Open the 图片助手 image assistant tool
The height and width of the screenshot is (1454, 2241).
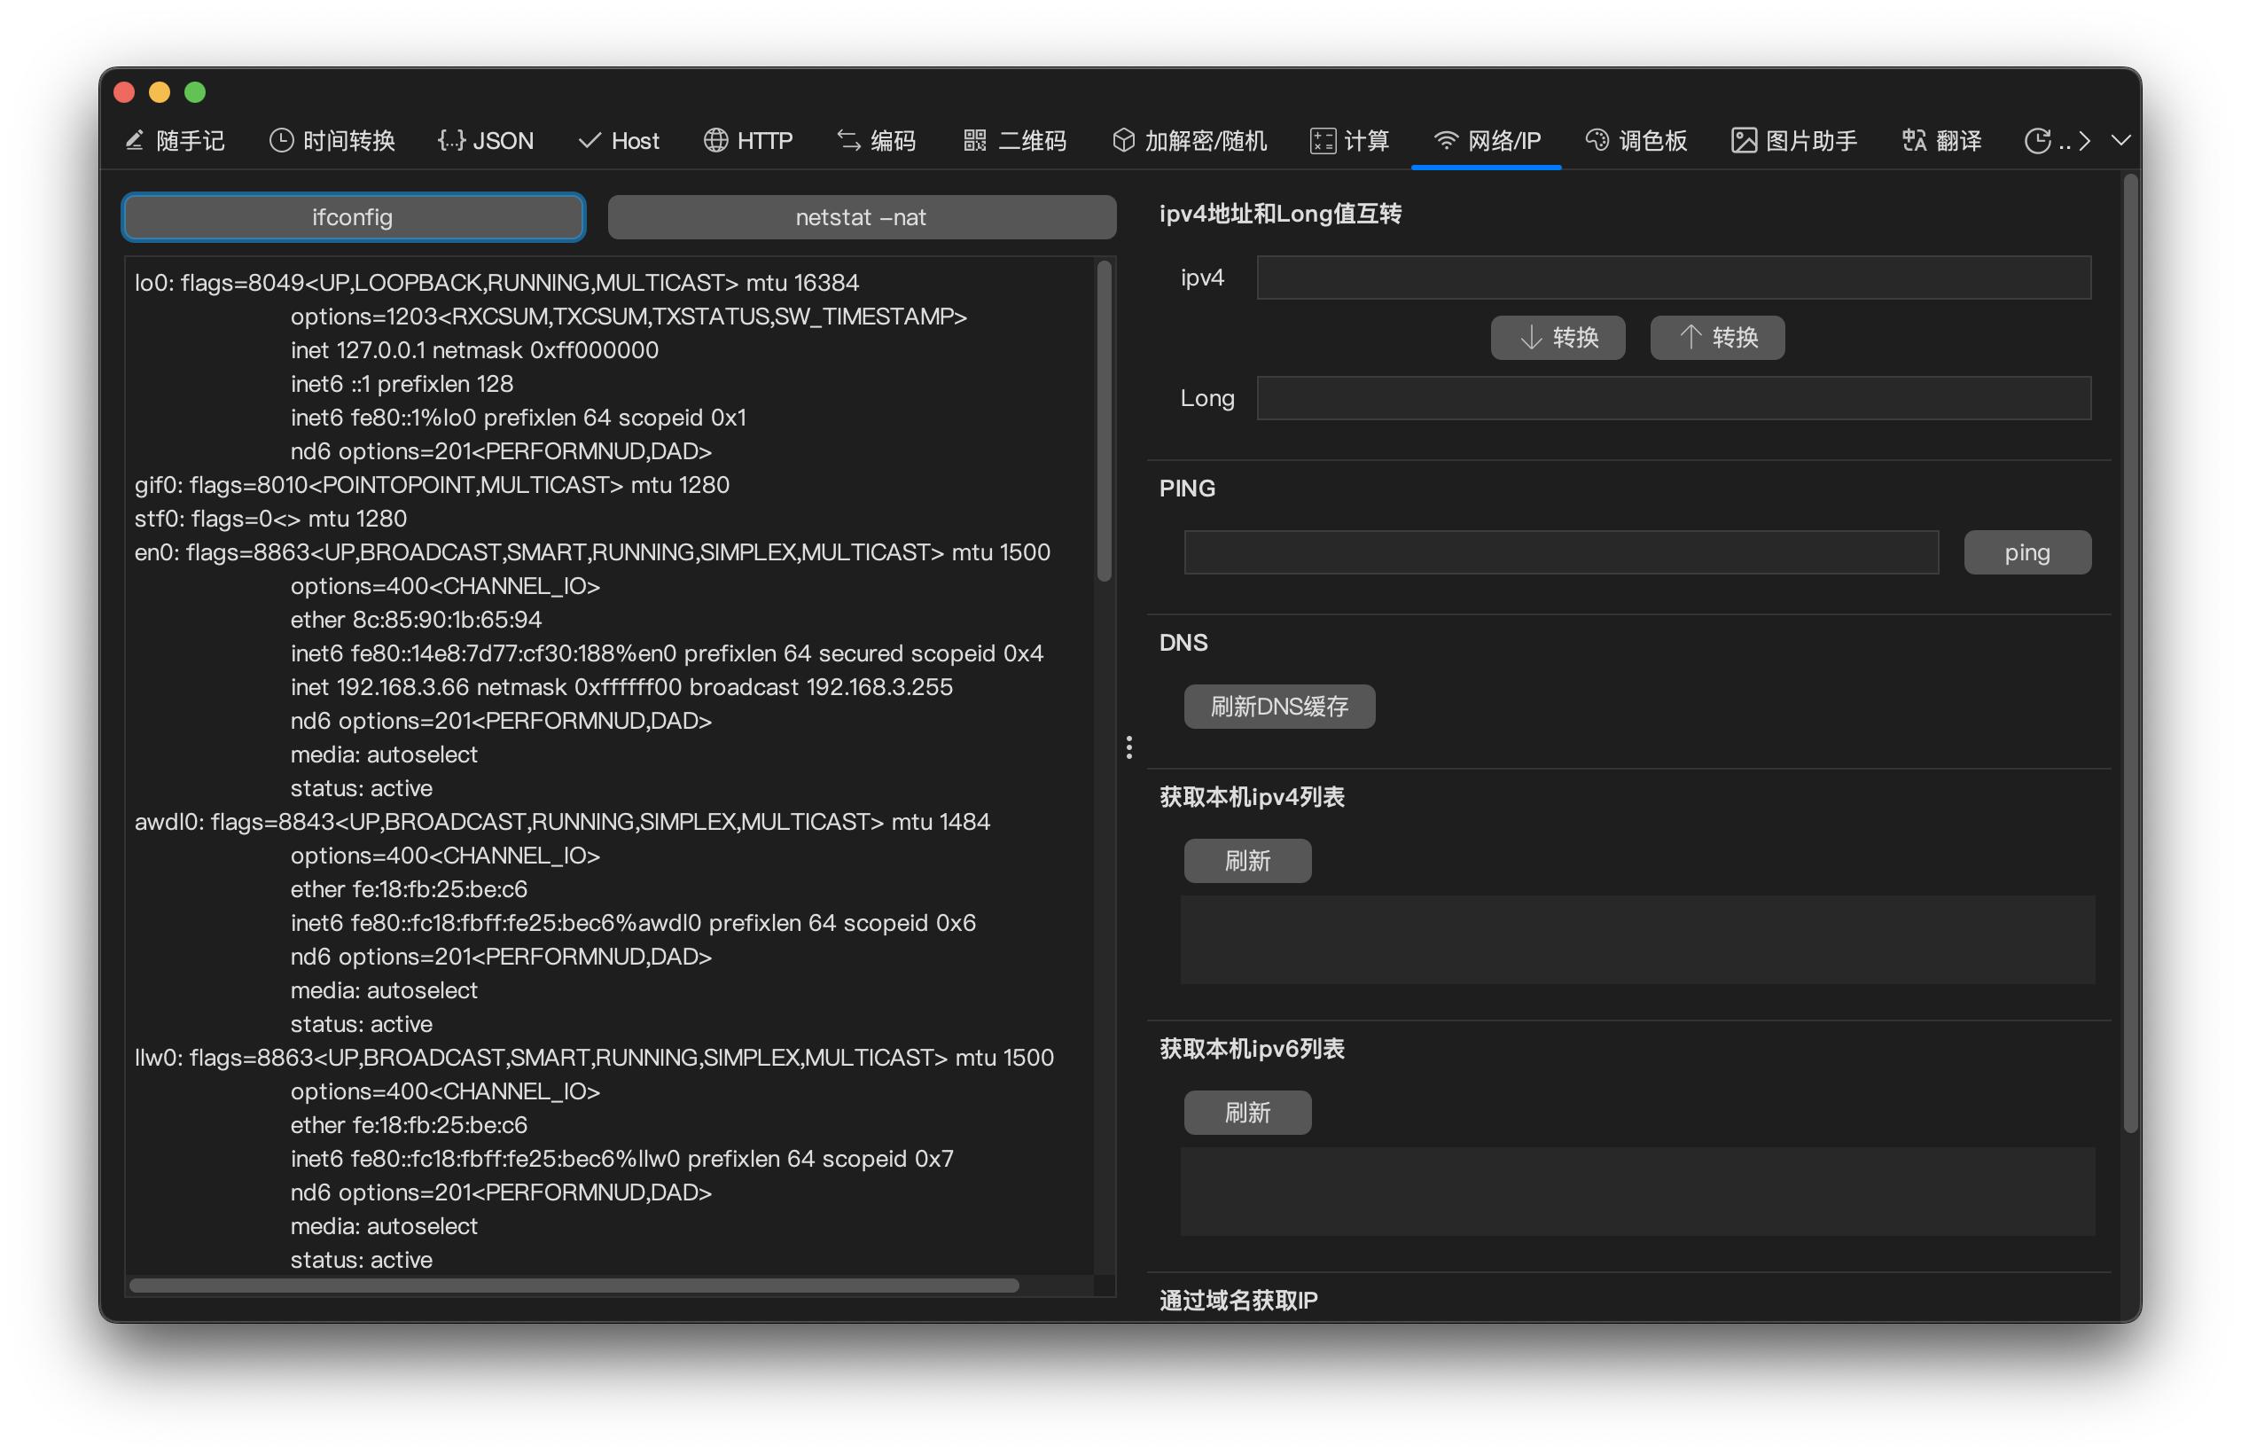click(x=1792, y=139)
